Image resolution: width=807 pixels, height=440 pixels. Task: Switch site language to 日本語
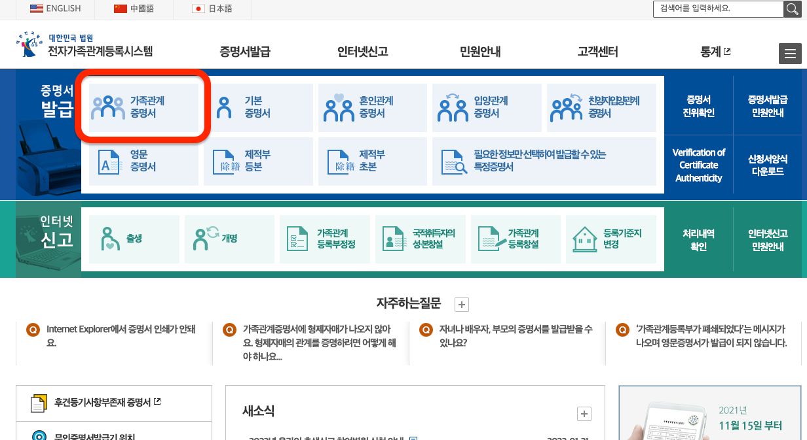[x=212, y=9]
